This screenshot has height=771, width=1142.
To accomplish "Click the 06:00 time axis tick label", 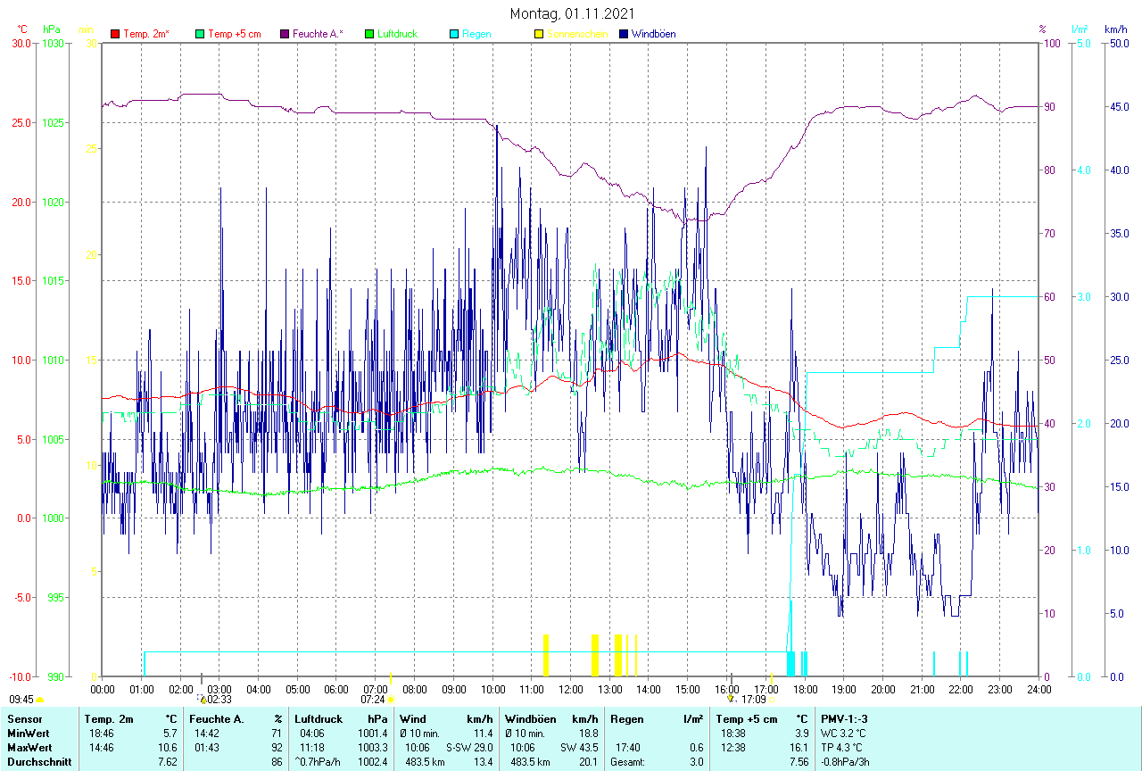I will coord(336,689).
